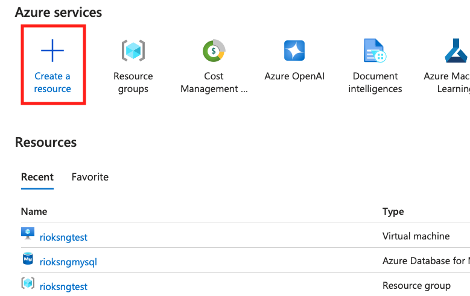Click the resource group icon beside rioksngtest
The width and height of the screenshot is (470, 296).
tap(28, 283)
